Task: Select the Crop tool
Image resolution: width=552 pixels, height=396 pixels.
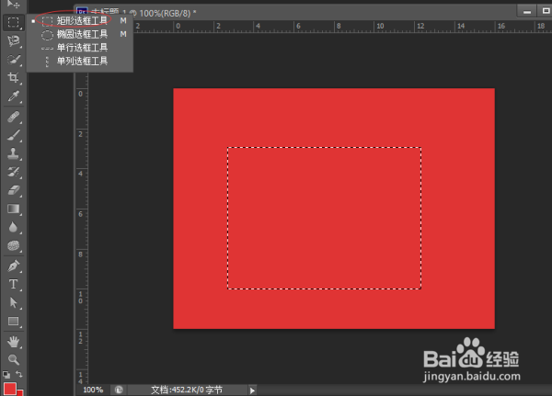Action: (x=14, y=77)
